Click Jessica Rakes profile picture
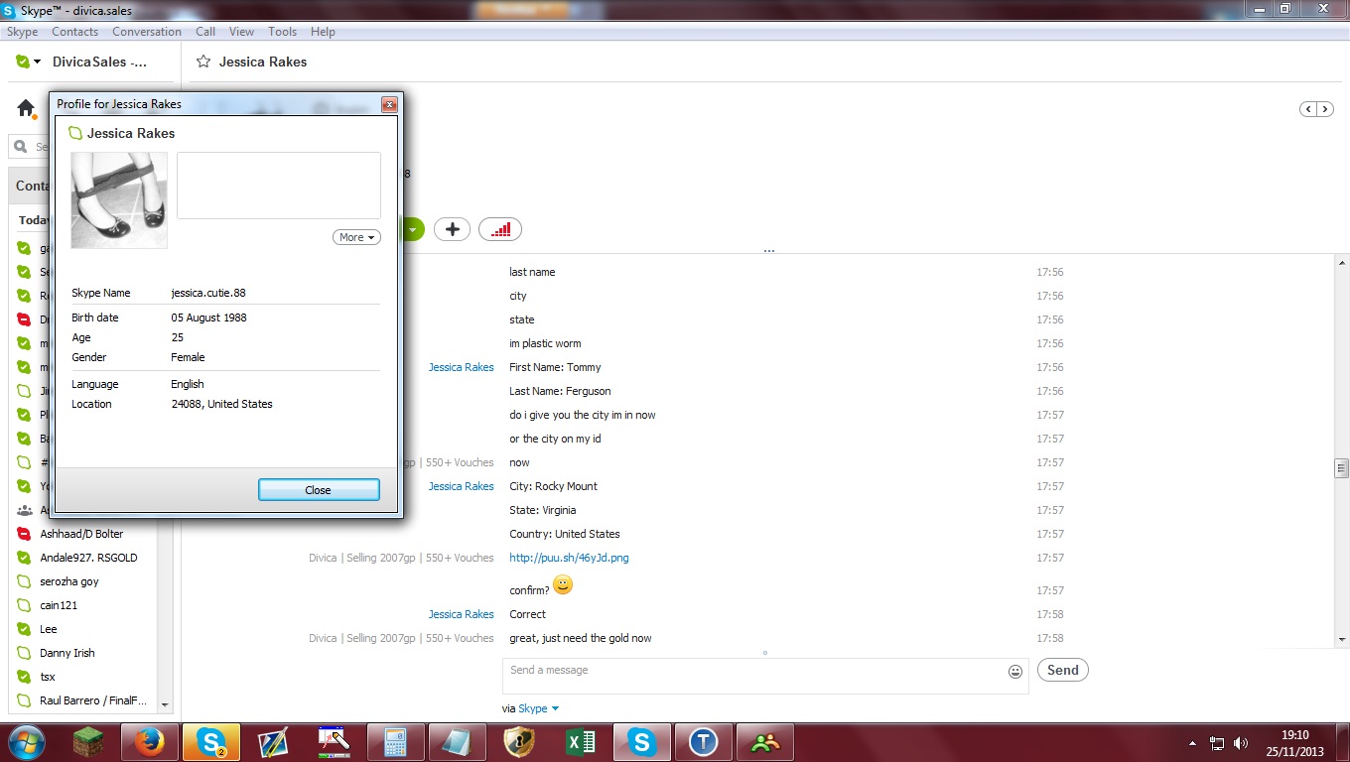 click(x=119, y=199)
